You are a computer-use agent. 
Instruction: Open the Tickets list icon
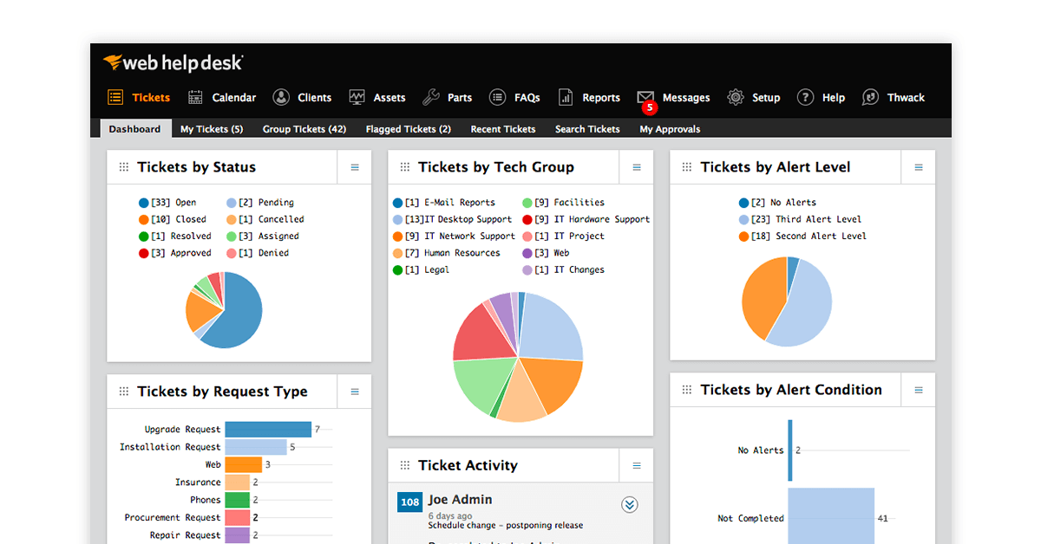115,98
